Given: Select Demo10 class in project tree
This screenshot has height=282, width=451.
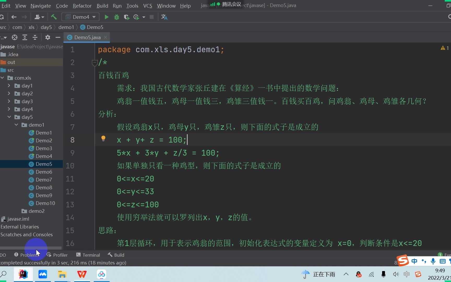Looking at the screenshot, I should tap(42, 203).
